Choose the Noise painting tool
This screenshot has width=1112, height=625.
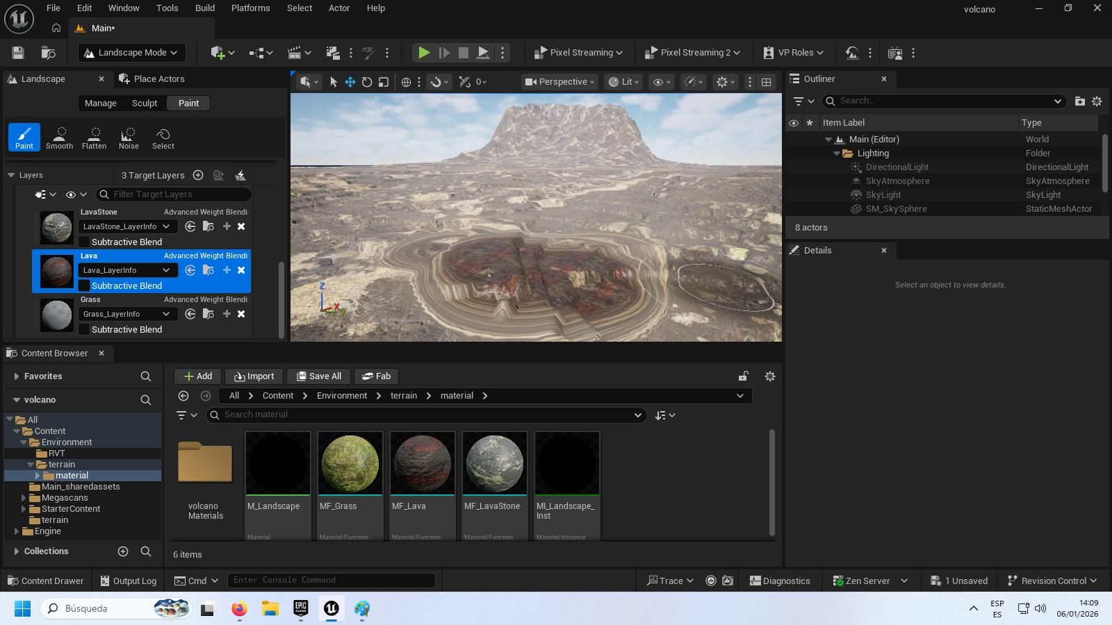[x=129, y=137]
